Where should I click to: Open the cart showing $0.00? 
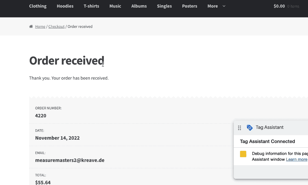279,6
